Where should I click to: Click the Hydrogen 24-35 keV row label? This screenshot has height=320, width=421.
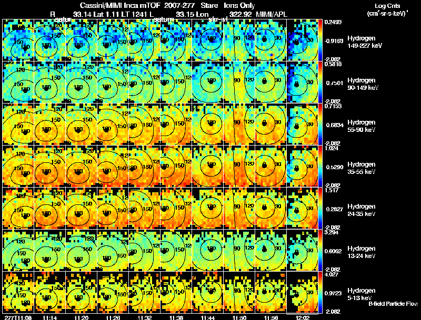pos(361,210)
